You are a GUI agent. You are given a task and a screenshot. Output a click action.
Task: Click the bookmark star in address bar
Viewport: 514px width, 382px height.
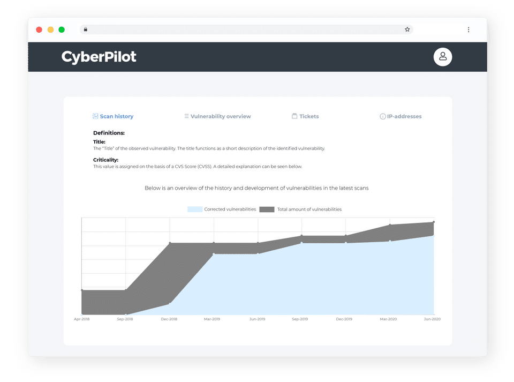[407, 29]
